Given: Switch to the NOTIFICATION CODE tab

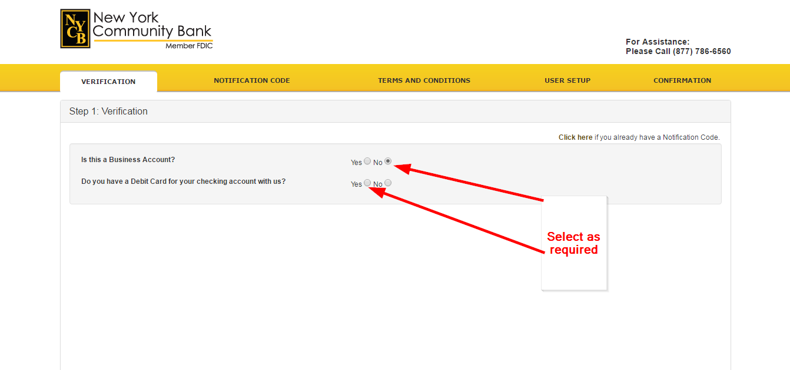Looking at the screenshot, I should [251, 80].
